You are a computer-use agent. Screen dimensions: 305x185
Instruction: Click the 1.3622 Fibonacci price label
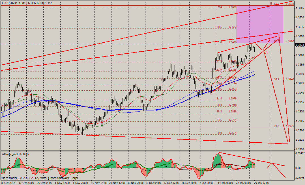coord(233,27)
